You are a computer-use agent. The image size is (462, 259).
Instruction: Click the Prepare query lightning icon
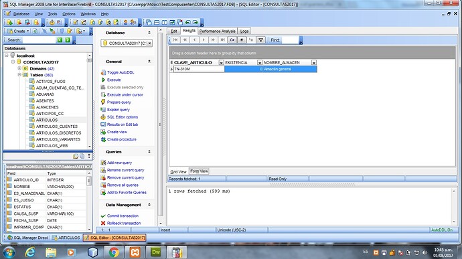103,102
